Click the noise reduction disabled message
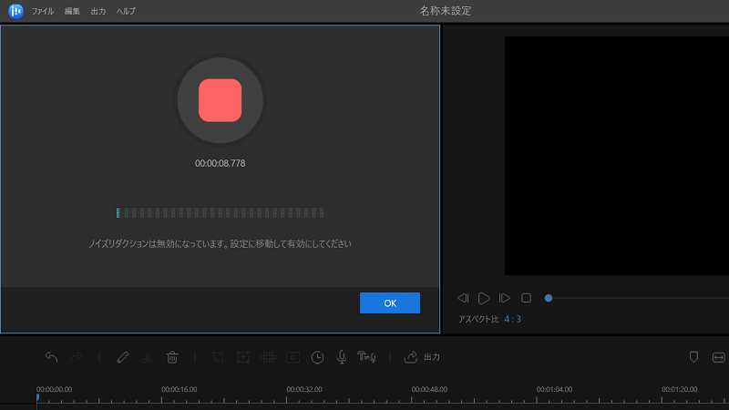729x410 pixels. pyautogui.click(x=220, y=243)
